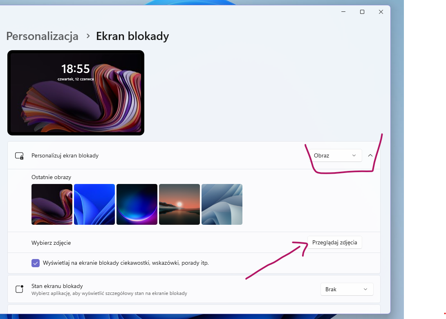Click the lock screen status icon
The width and height of the screenshot is (446, 319).
pyautogui.click(x=19, y=289)
